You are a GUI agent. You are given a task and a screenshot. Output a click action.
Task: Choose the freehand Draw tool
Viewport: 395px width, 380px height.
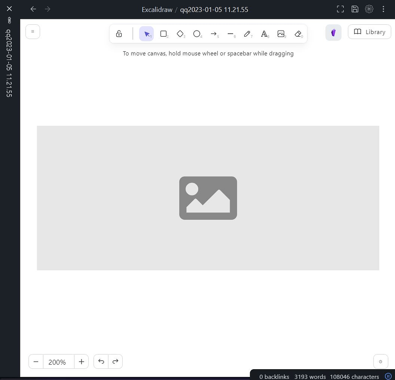point(248,34)
